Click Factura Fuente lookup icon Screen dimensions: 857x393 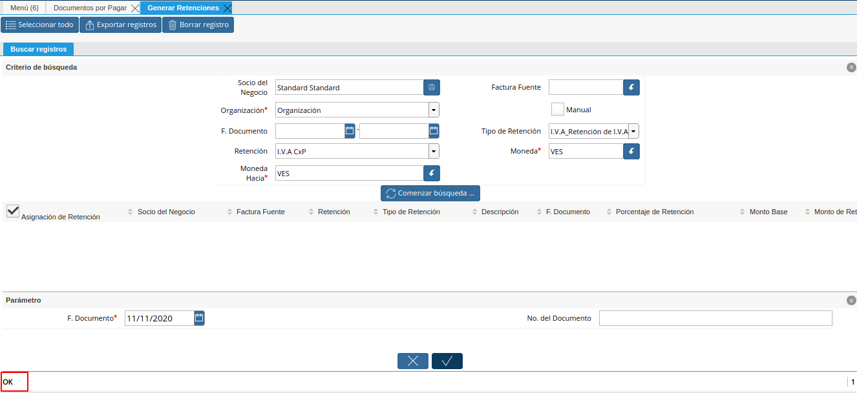click(631, 87)
